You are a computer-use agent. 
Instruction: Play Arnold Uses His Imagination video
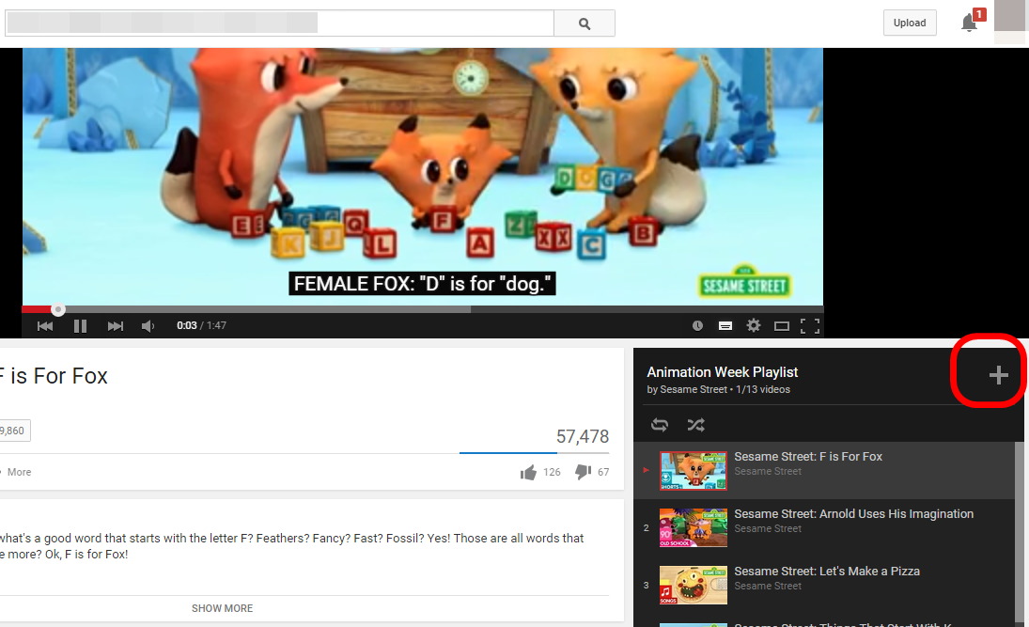854,514
